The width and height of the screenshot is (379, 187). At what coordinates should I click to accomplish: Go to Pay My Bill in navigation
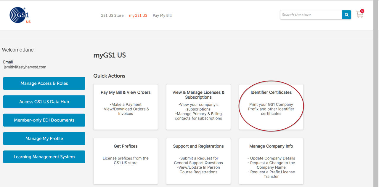[162, 15]
